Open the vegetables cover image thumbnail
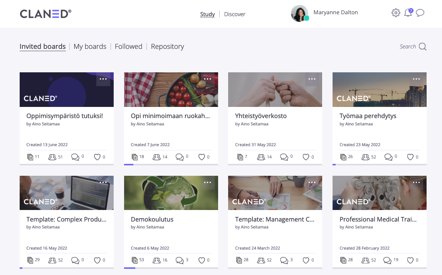 pyautogui.click(x=171, y=90)
